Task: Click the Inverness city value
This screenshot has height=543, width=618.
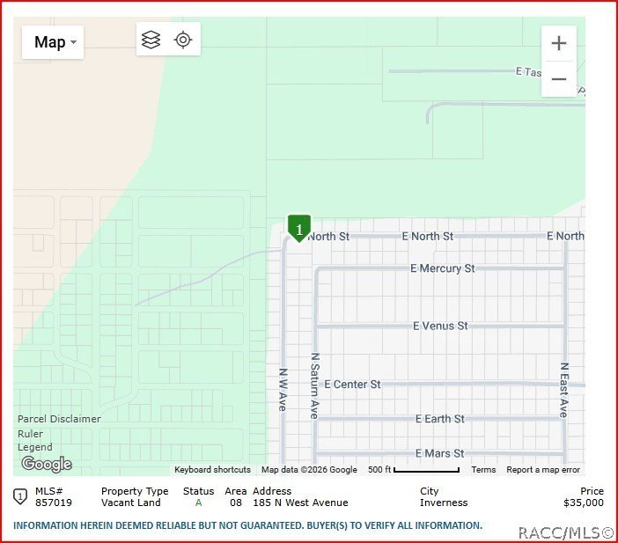Action: point(444,503)
